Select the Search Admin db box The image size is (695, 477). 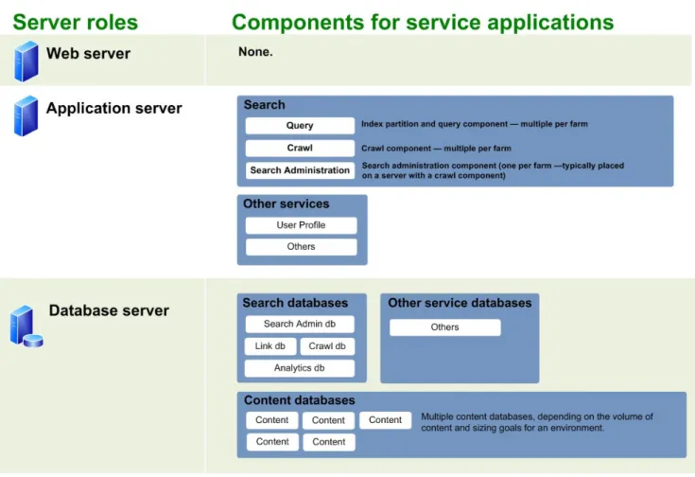[300, 324]
